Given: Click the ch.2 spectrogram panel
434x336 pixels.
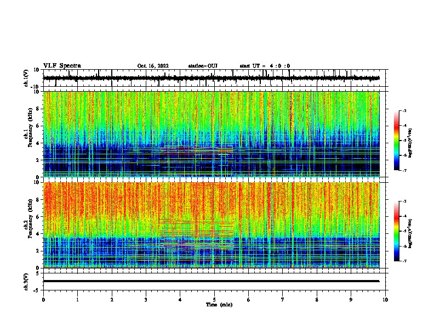Looking at the screenshot, I should [212, 225].
